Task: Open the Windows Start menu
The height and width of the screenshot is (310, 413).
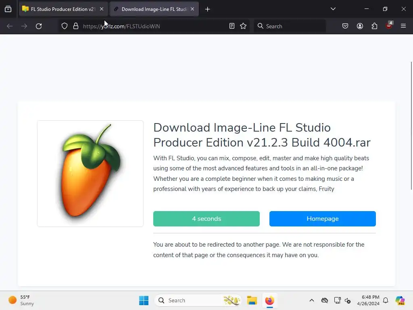Action: [144, 300]
